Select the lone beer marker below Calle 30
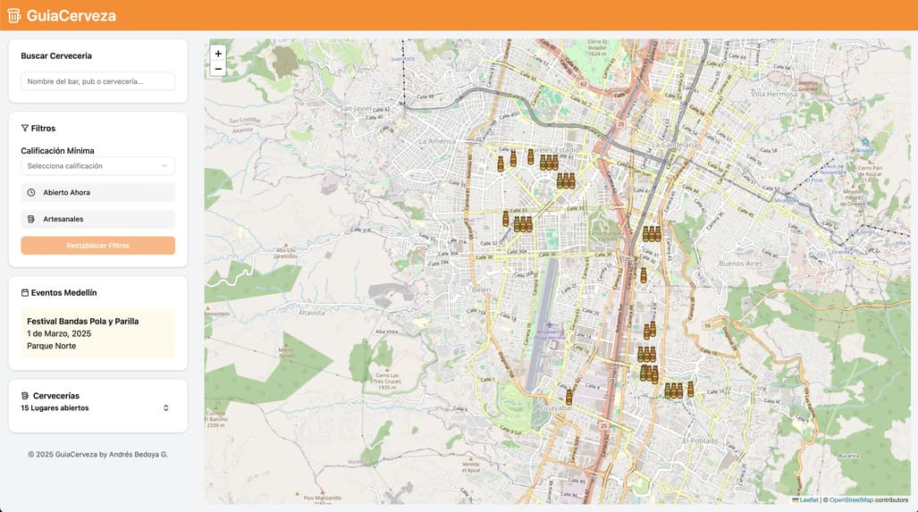 (643, 275)
